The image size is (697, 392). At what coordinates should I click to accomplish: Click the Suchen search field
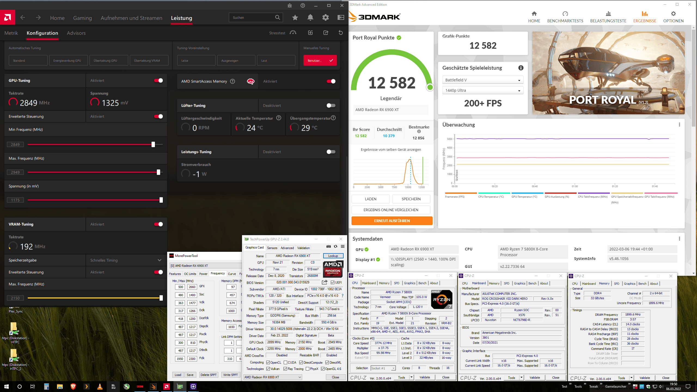(256, 17)
